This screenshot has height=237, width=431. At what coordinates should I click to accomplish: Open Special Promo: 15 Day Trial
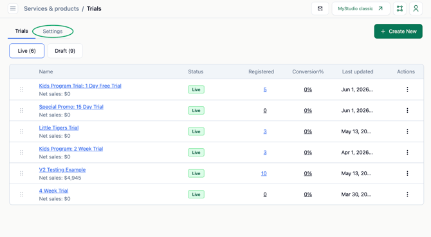[71, 107]
